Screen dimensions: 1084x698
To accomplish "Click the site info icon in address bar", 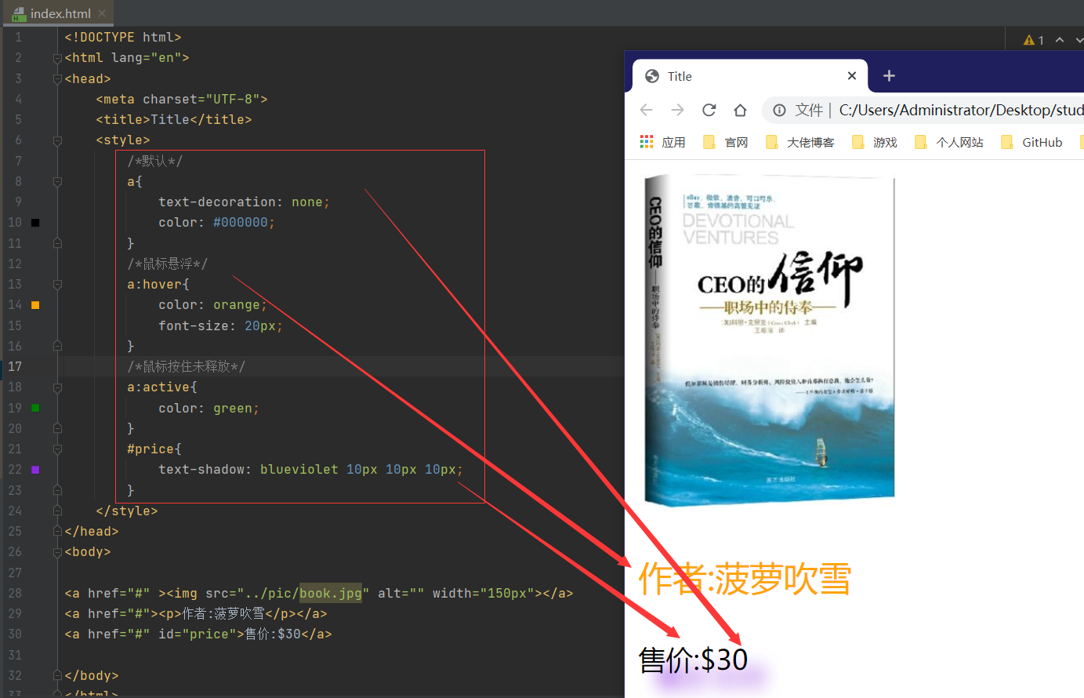I will point(780,111).
